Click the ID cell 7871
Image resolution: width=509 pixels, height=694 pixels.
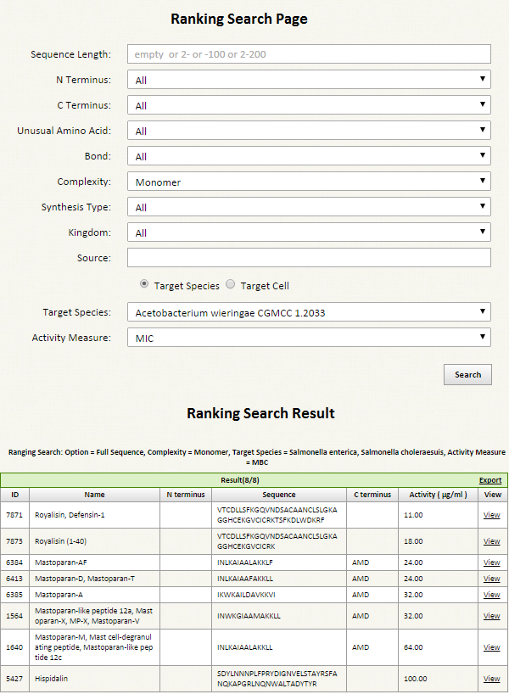(14, 515)
